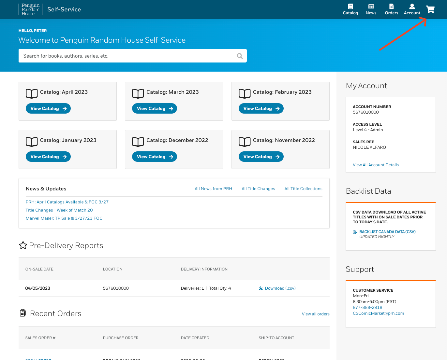Open the Catalog book icon

click(350, 7)
